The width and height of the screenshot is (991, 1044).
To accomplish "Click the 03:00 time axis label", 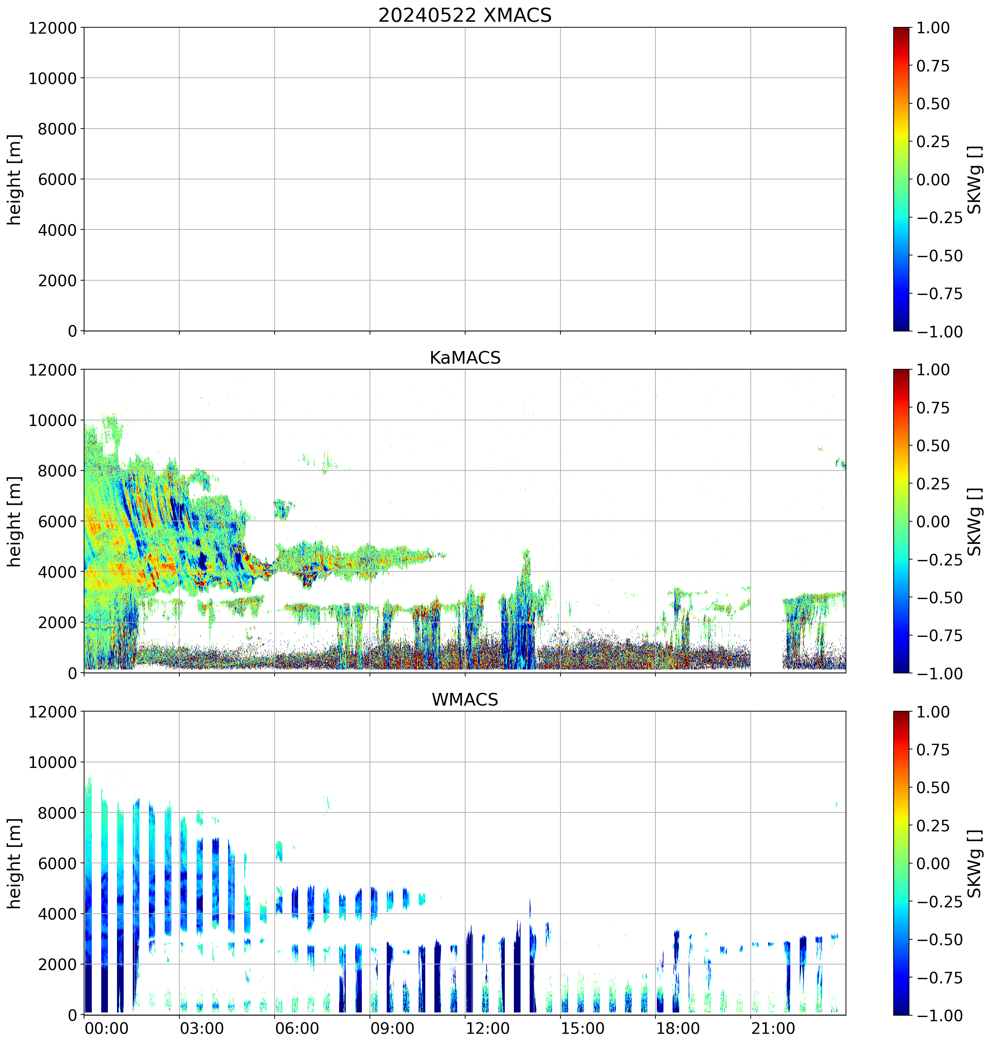I will 202,1028.
